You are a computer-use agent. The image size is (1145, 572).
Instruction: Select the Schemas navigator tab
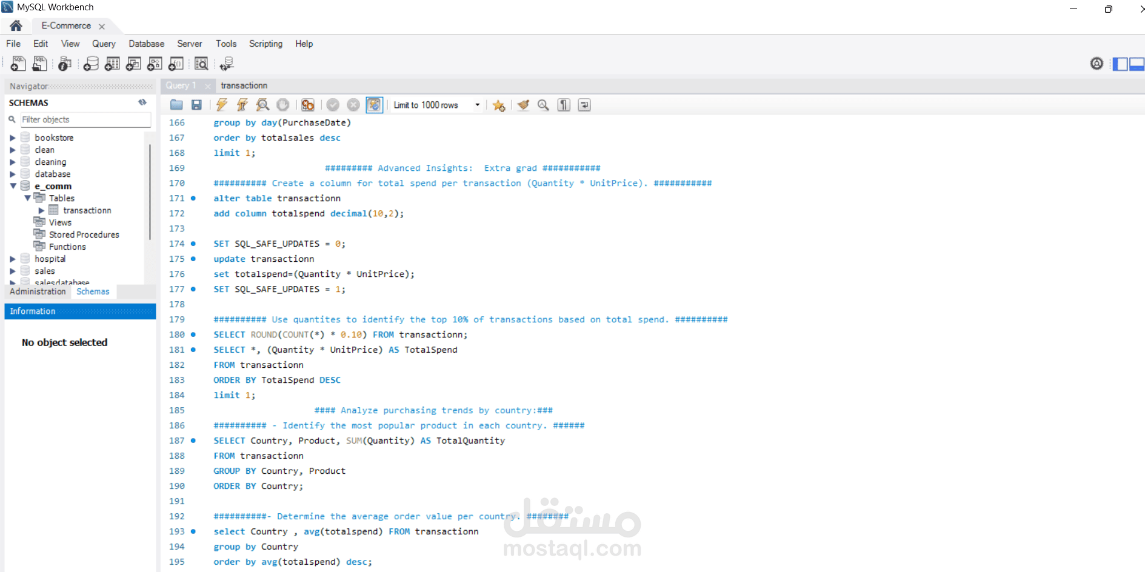click(93, 291)
